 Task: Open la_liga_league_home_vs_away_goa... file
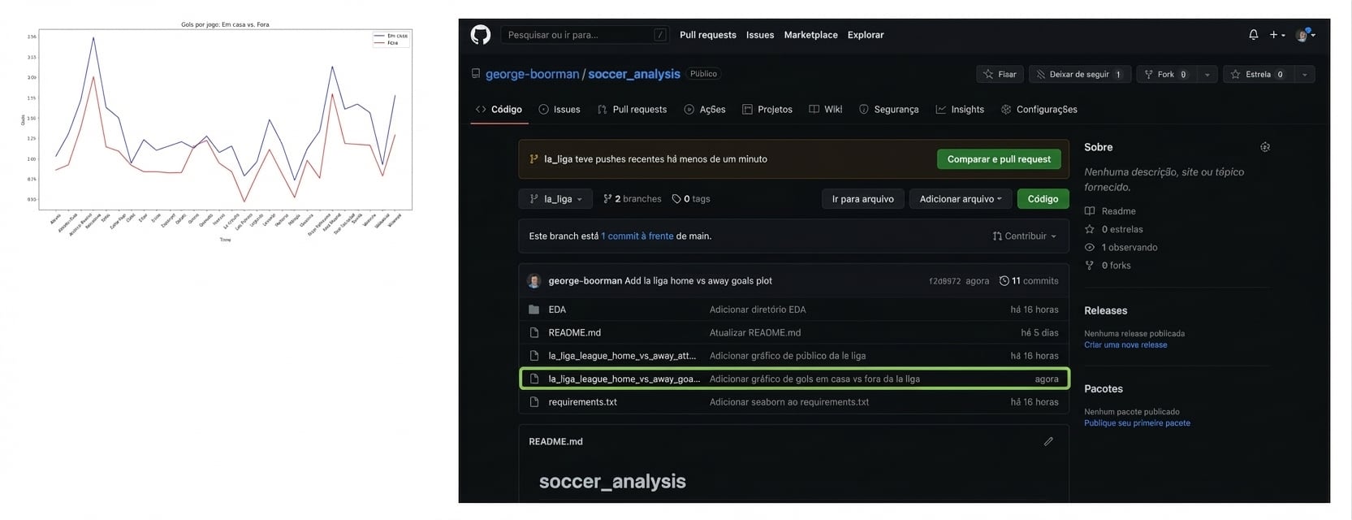[624, 379]
